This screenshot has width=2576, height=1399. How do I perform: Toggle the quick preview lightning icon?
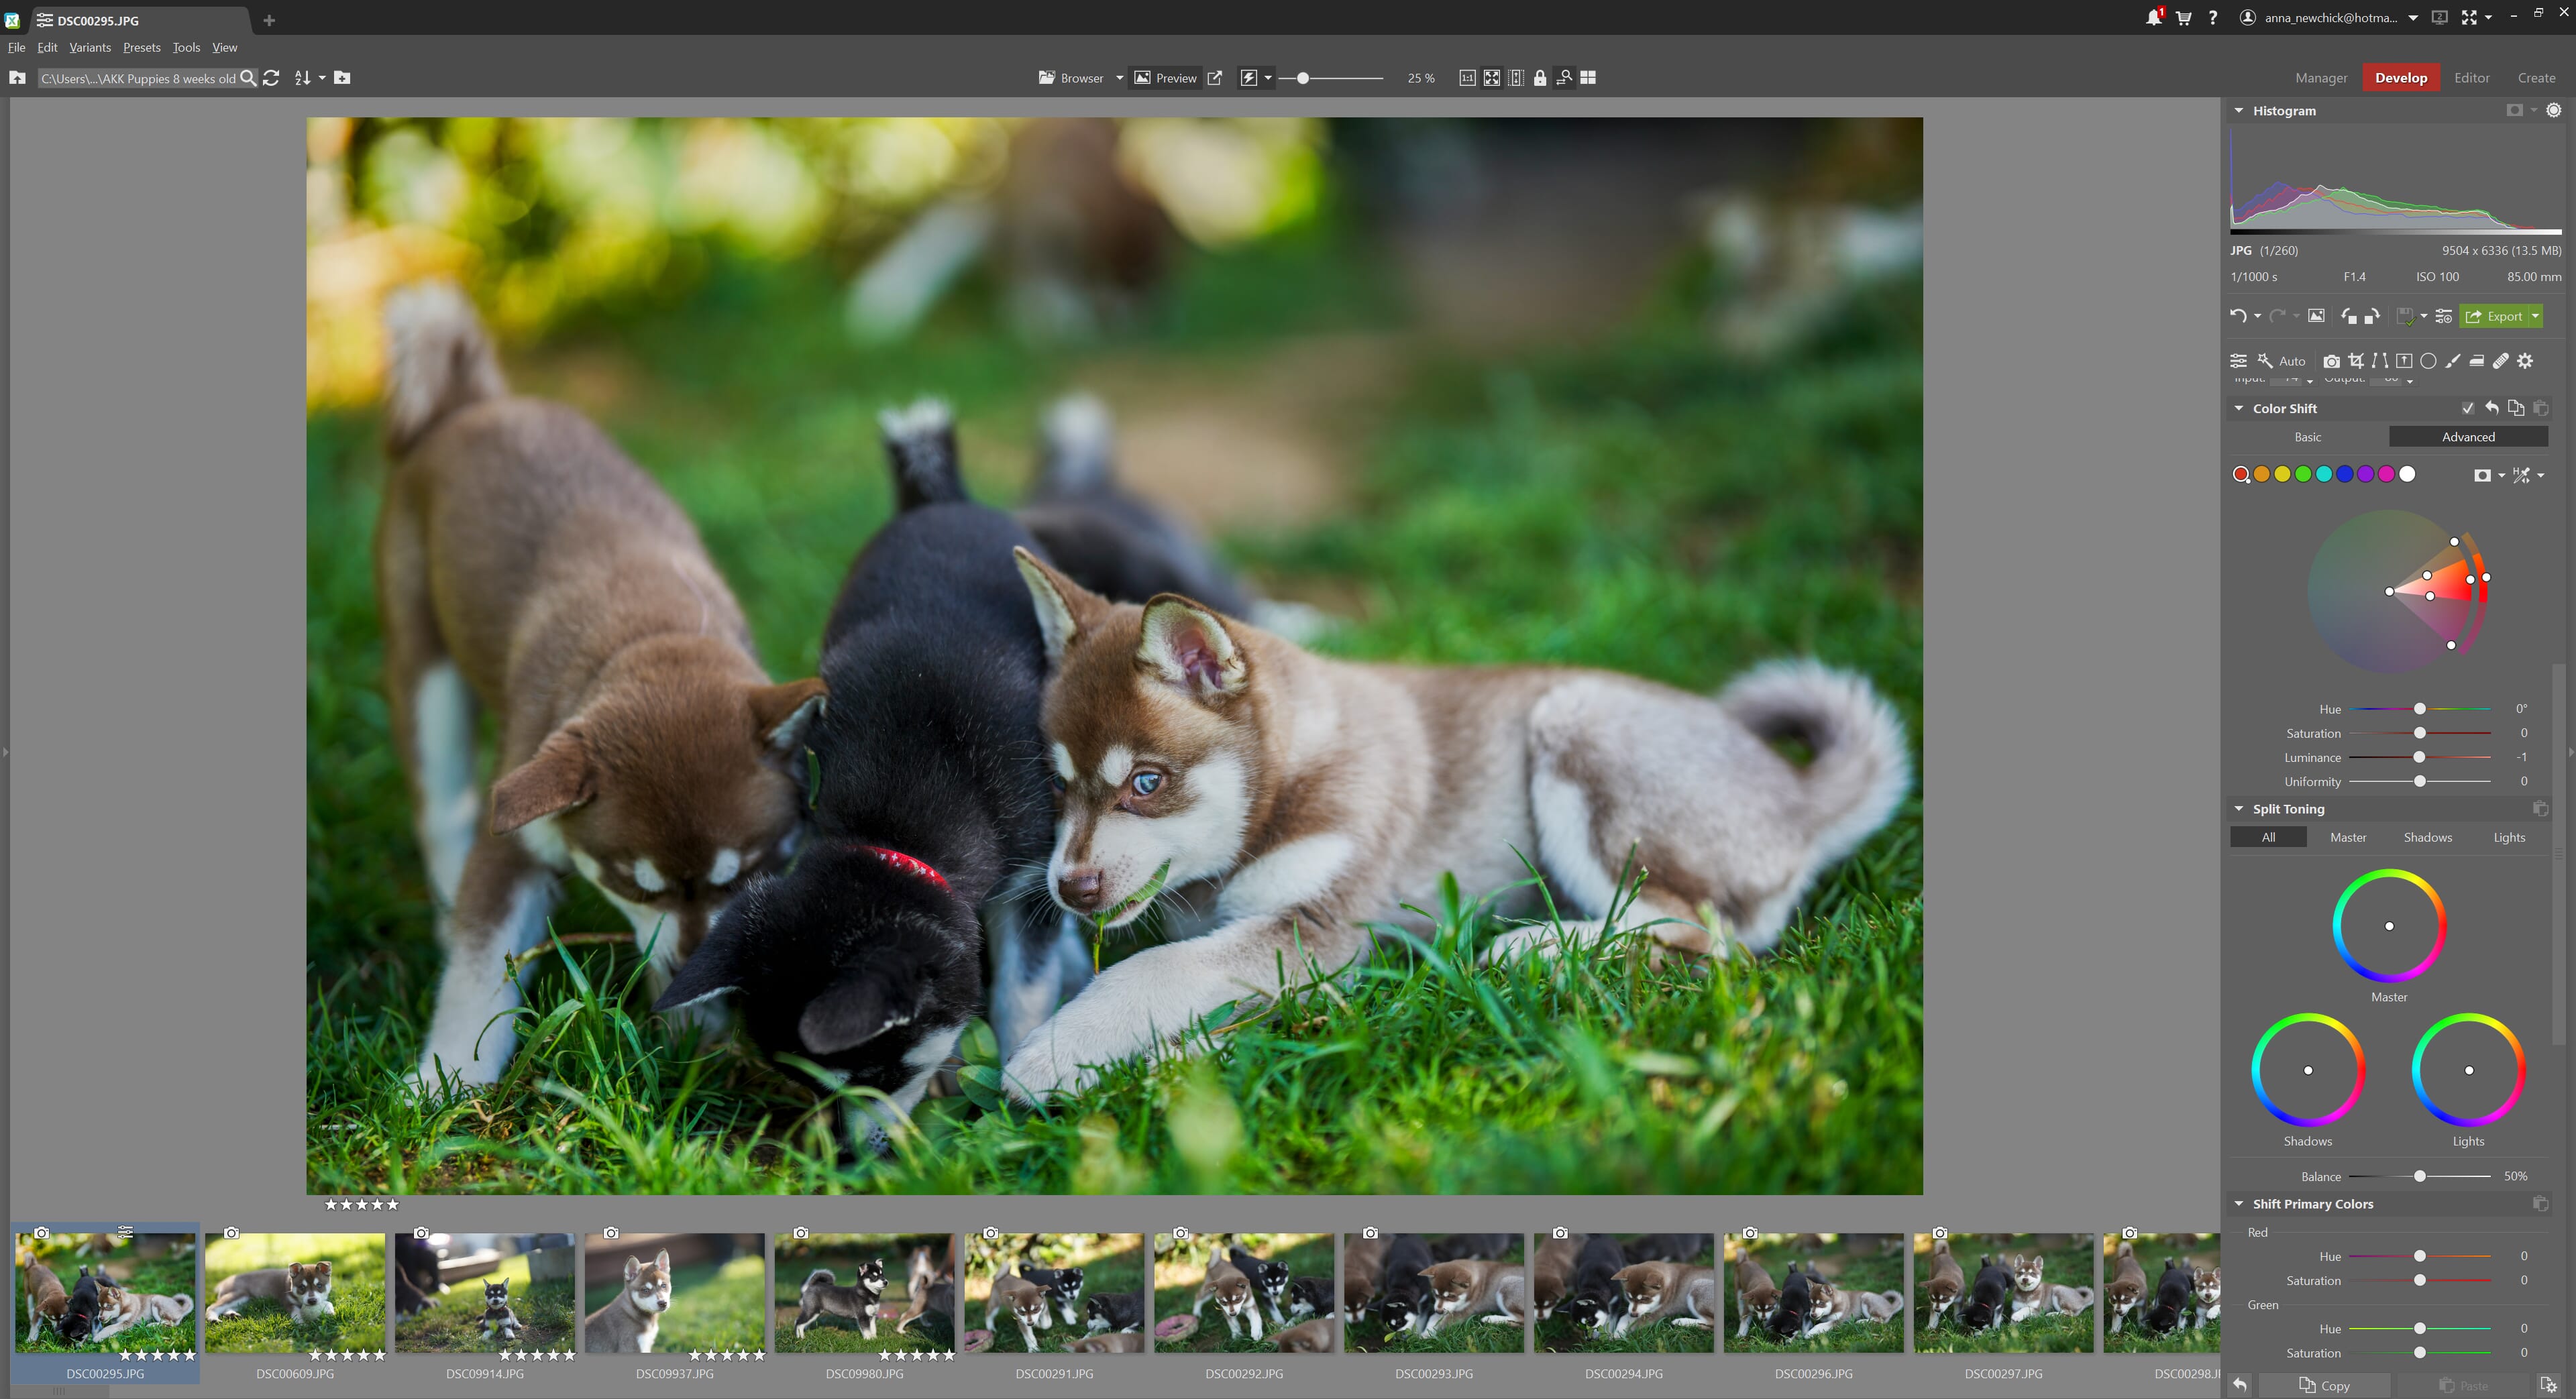1248,78
